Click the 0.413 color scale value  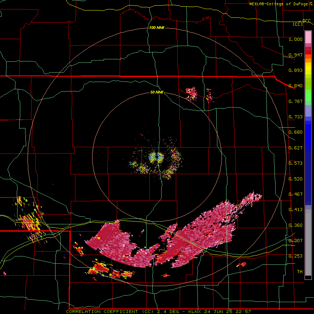click(x=296, y=210)
